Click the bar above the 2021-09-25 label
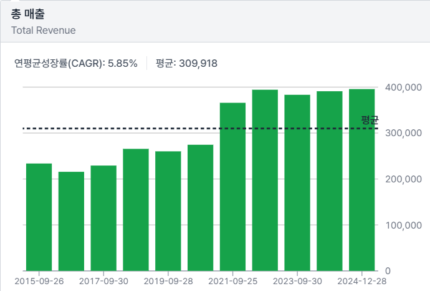The height and width of the screenshot is (291, 430). 232,187
